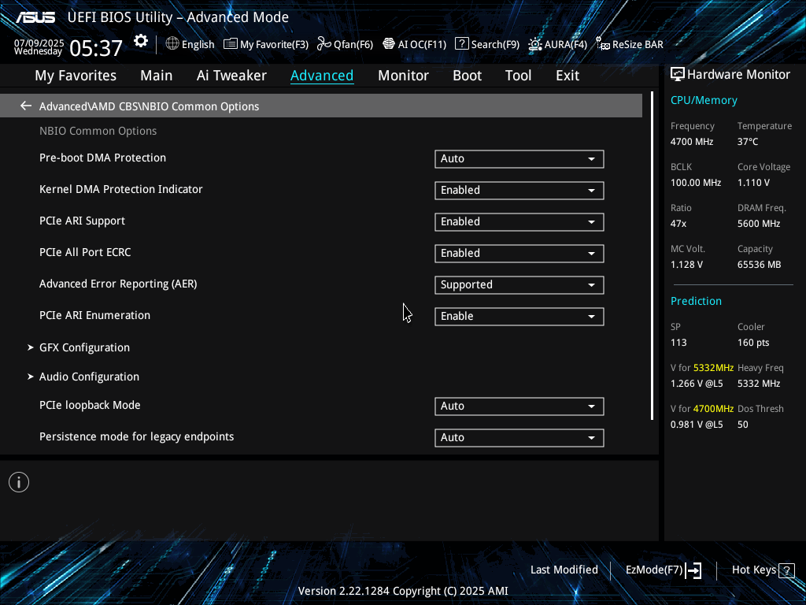Expand Audio Configuration submenu
Screen dimensions: 806x605
coord(89,377)
